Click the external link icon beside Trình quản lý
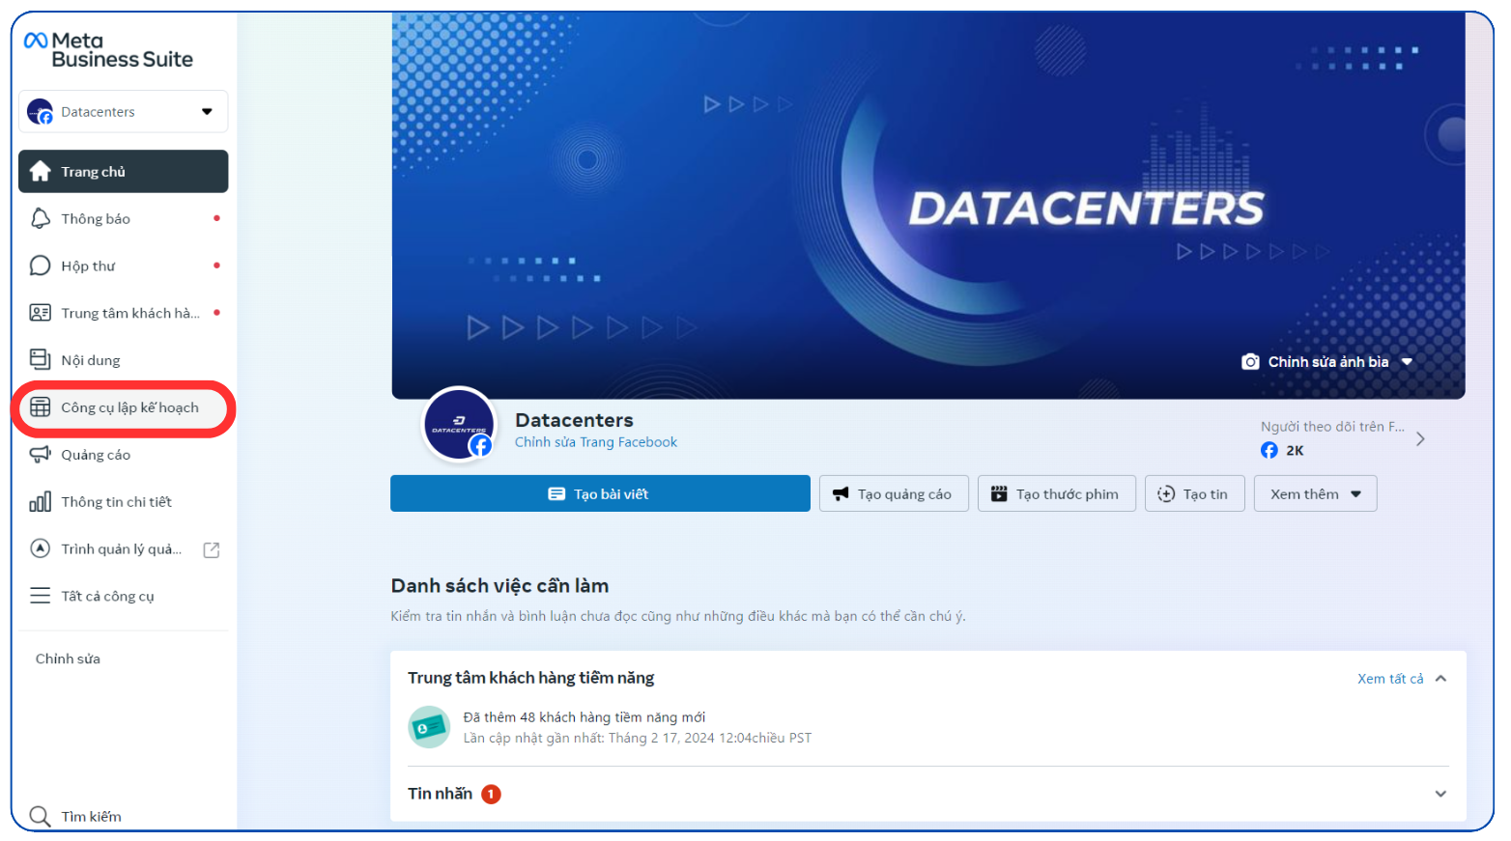The image size is (1511, 841). [x=212, y=549]
